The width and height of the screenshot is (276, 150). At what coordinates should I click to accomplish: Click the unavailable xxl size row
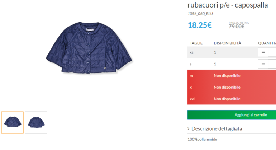[232, 99]
